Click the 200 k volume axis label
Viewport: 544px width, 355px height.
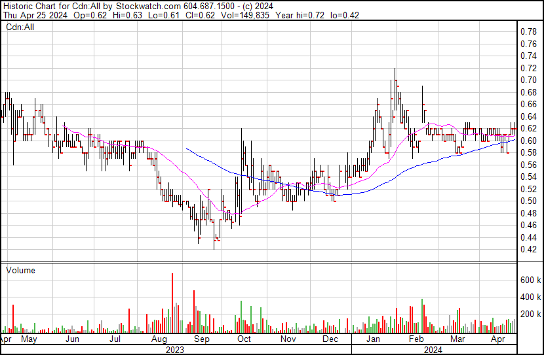click(530, 314)
